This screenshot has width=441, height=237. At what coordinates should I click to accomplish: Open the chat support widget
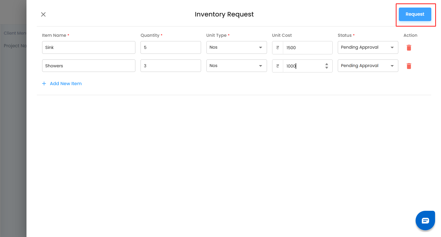click(x=425, y=221)
